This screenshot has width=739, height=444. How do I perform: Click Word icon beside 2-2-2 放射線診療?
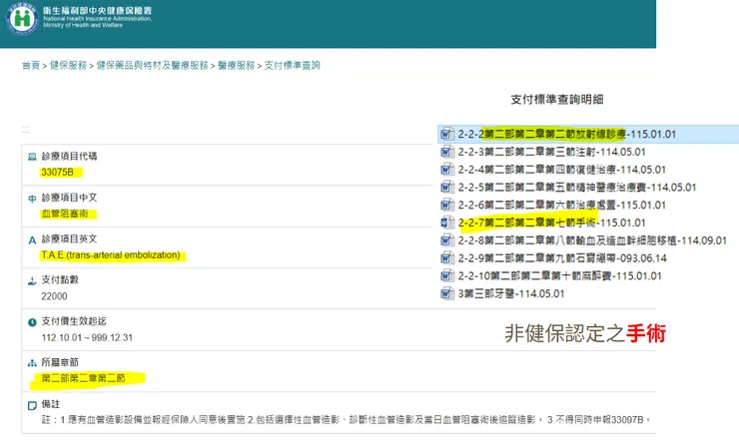point(446,134)
